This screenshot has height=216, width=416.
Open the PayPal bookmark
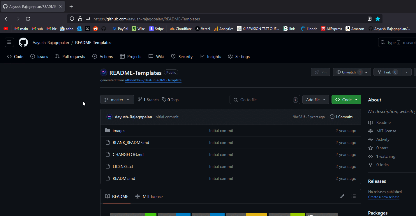[x=120, y=29]
